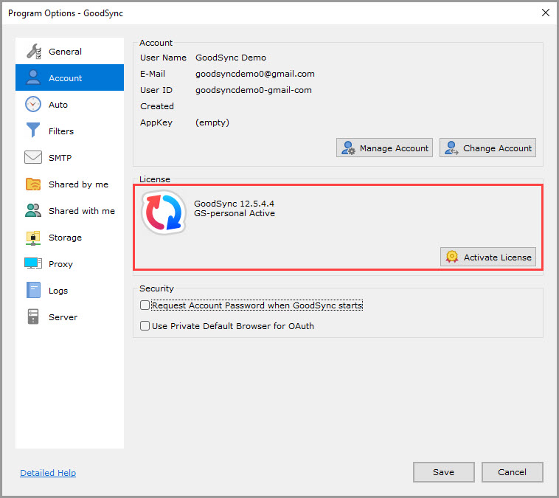Screen dimensions: 559x498
Task: Click the General wrench icon
Action: tap(33, 52)
